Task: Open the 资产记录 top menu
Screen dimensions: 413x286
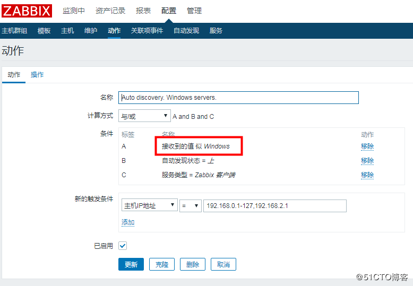Action: (110, 11)
